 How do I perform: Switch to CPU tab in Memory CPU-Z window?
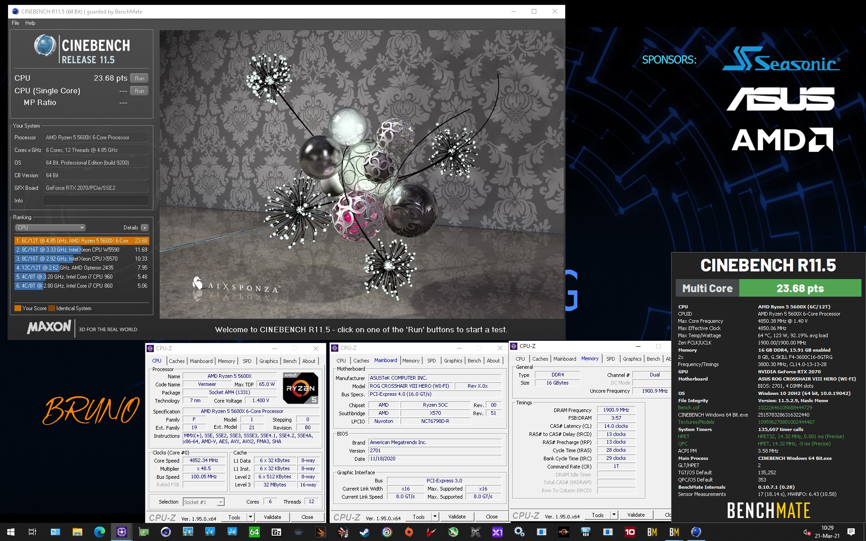pyautogui.click(x=520, y=359)
